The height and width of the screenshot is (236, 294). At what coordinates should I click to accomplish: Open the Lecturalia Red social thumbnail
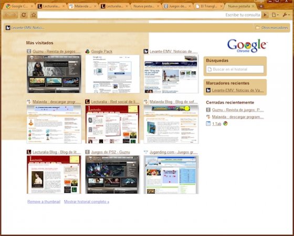tap(112, 124)
